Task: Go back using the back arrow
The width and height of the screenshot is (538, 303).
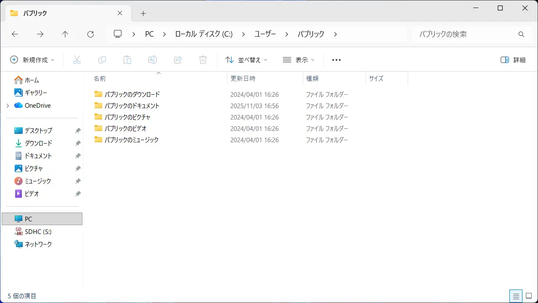Action: tap(15, 34)
